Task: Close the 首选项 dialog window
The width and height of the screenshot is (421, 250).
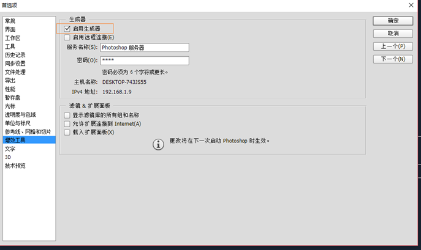Action: (x=411, y=6)
